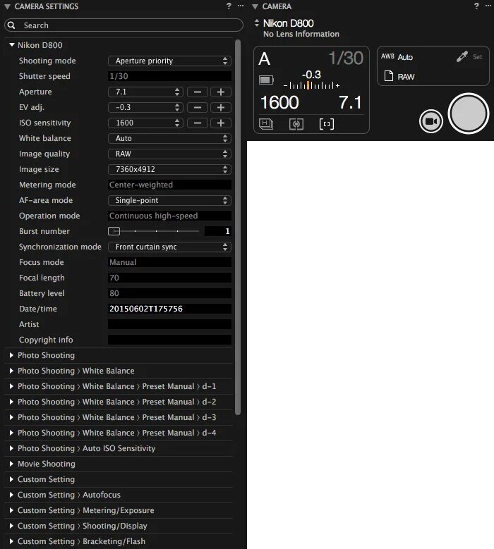This screenshot has width=494, height=549.
Task: Increase Aperture with plus button
Action: coord(220,92)
